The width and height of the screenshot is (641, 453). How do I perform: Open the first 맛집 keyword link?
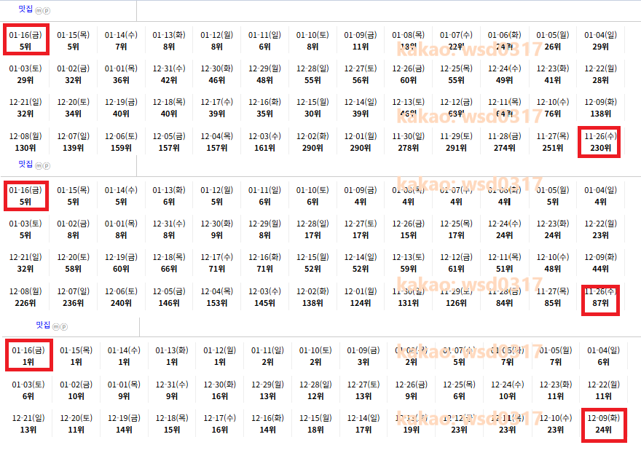[x=25, y=10]
